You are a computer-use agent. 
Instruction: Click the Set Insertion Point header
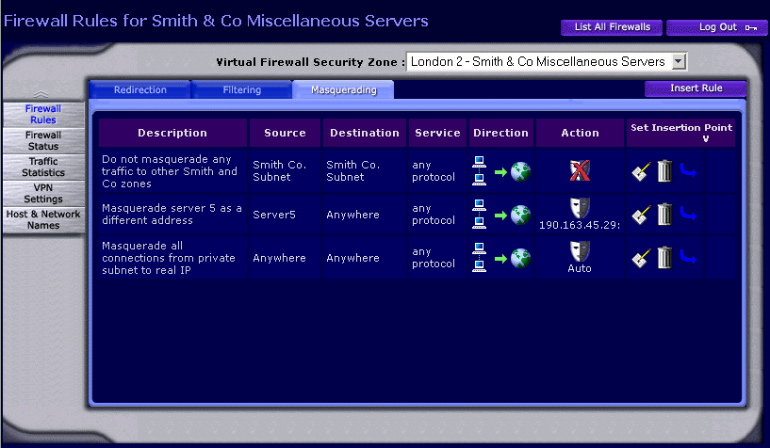coord(681,133)
